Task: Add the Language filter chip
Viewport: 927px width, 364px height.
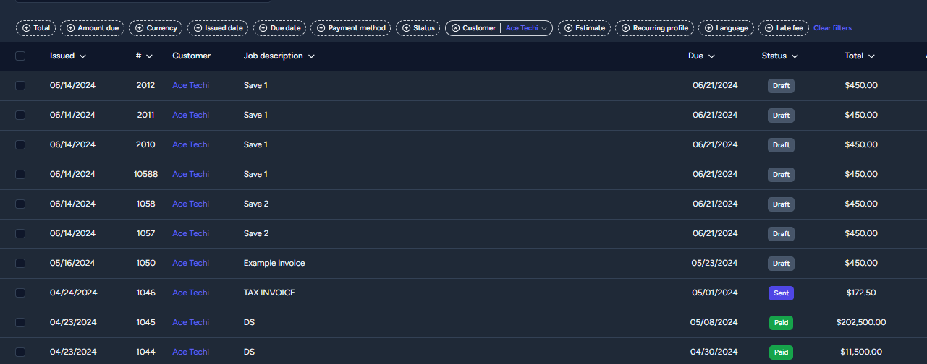Action: pyautogui.click(x=726, y=28)
